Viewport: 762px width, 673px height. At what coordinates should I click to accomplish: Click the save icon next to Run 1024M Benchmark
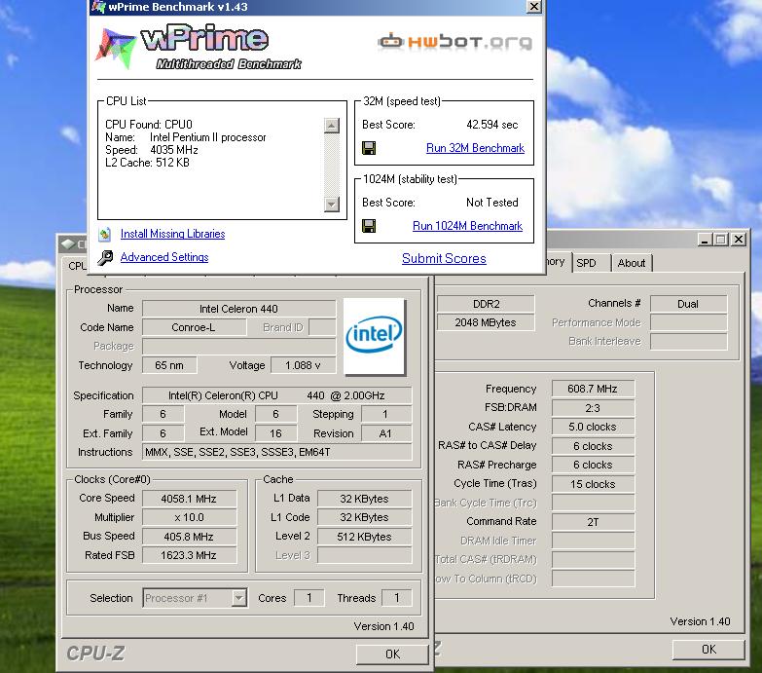click(369, 226)
